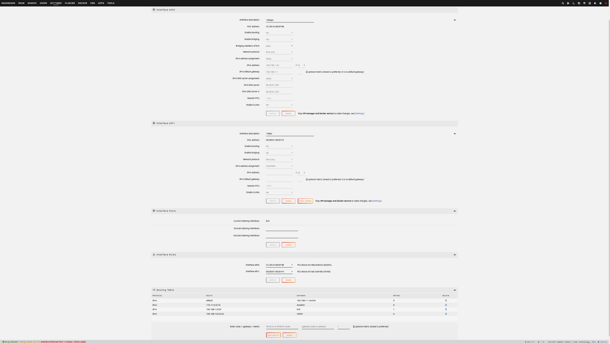Delete the 192.168.1.0/24 route with trash icon

pyautogui.click(x=446, y=309)
